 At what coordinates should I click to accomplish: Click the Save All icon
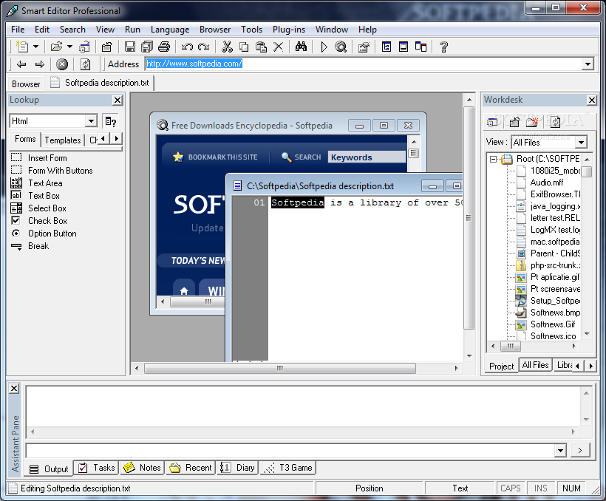(x=147, y=47)
